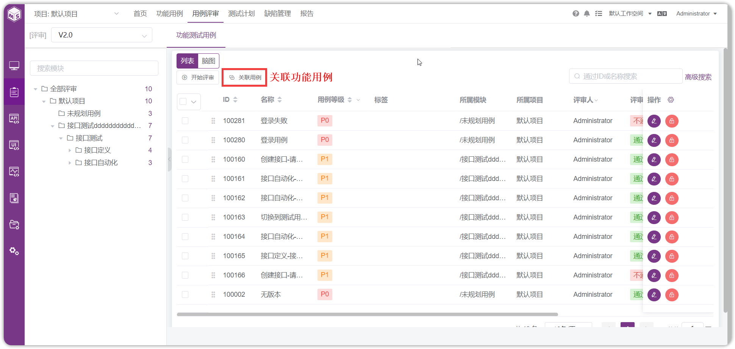Open API testing icon in sidebar

[14, 118]
